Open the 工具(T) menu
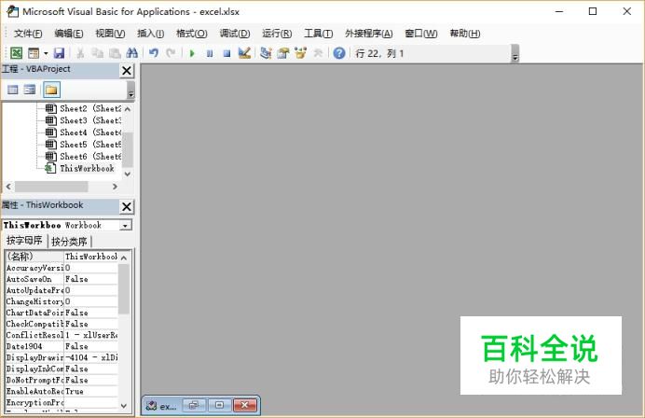Screen dimensions: 645x418 [x=319, y=34]
